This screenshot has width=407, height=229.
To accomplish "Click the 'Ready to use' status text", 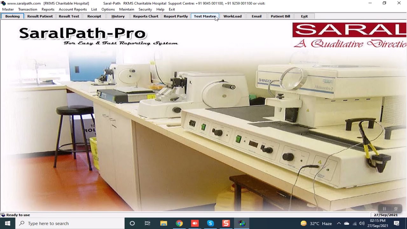I will [x=18, y=215].
